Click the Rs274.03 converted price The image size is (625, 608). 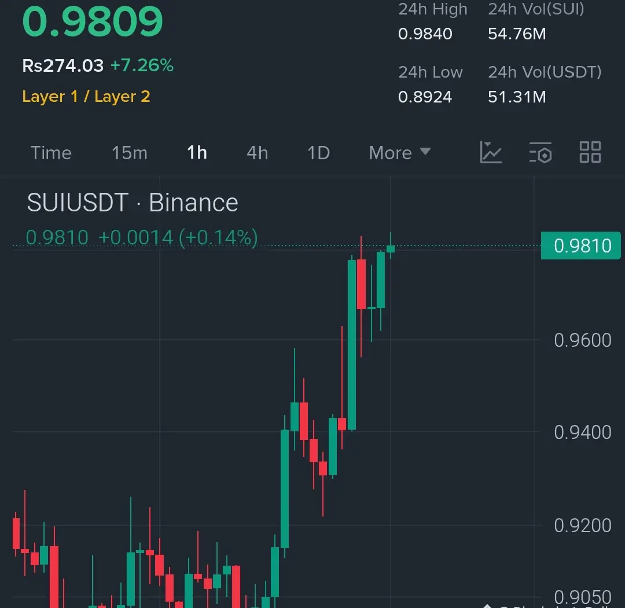[63, 65]
